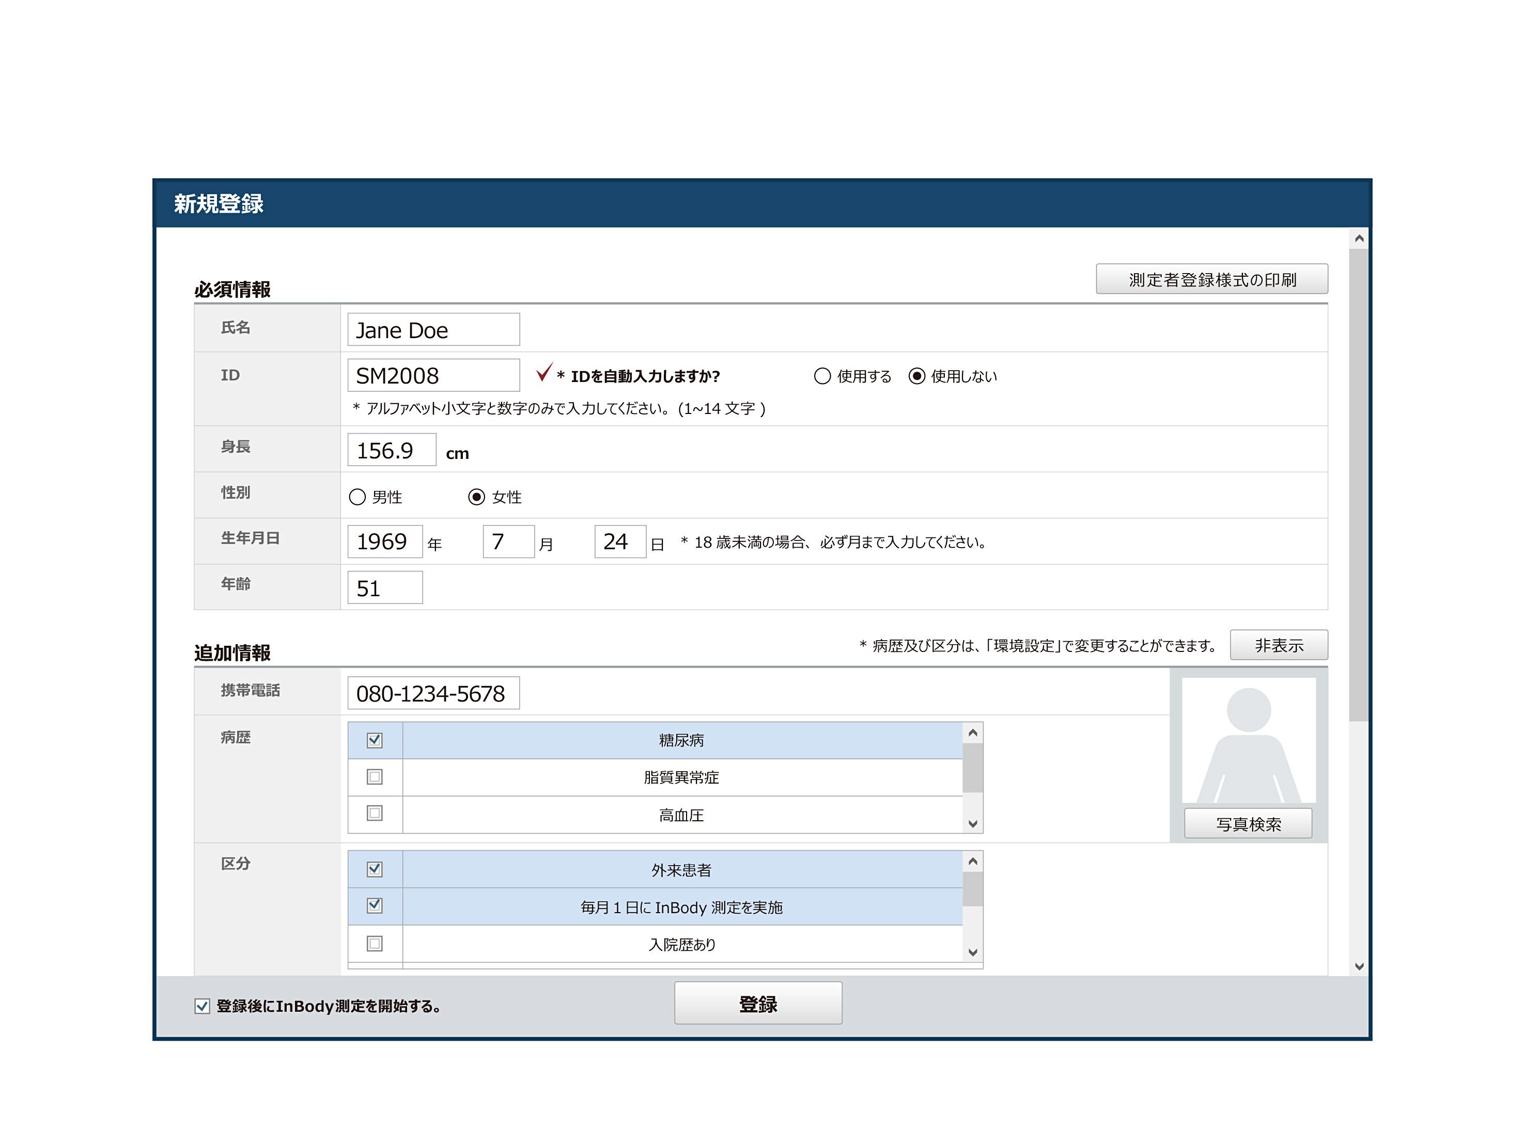Viewport: 1525px width, 1131px height.
Task: Check the 入院歴あり checkbox
Action: tap(374, 944)
